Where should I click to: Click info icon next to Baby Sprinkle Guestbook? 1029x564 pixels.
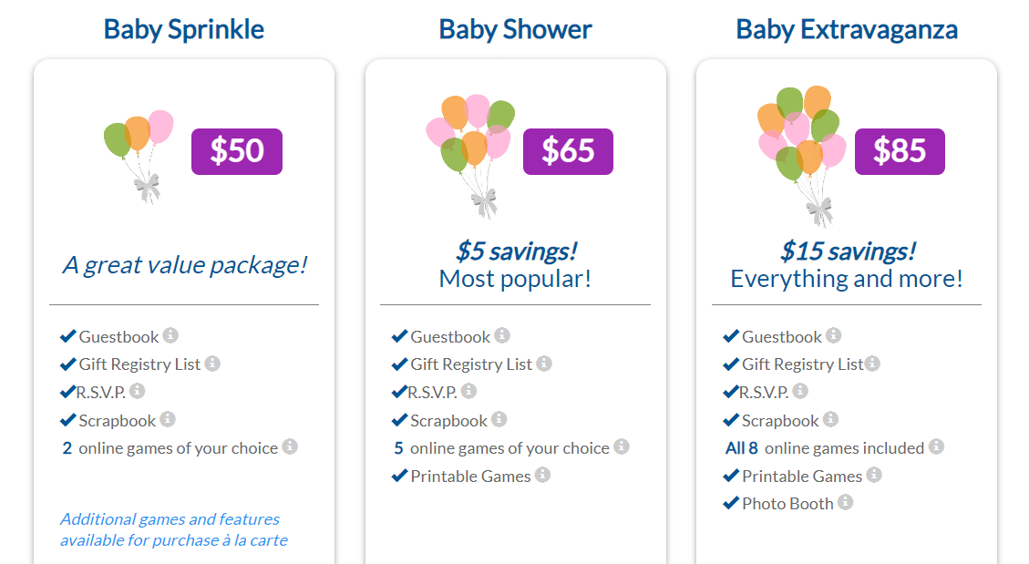coord(170,335)
